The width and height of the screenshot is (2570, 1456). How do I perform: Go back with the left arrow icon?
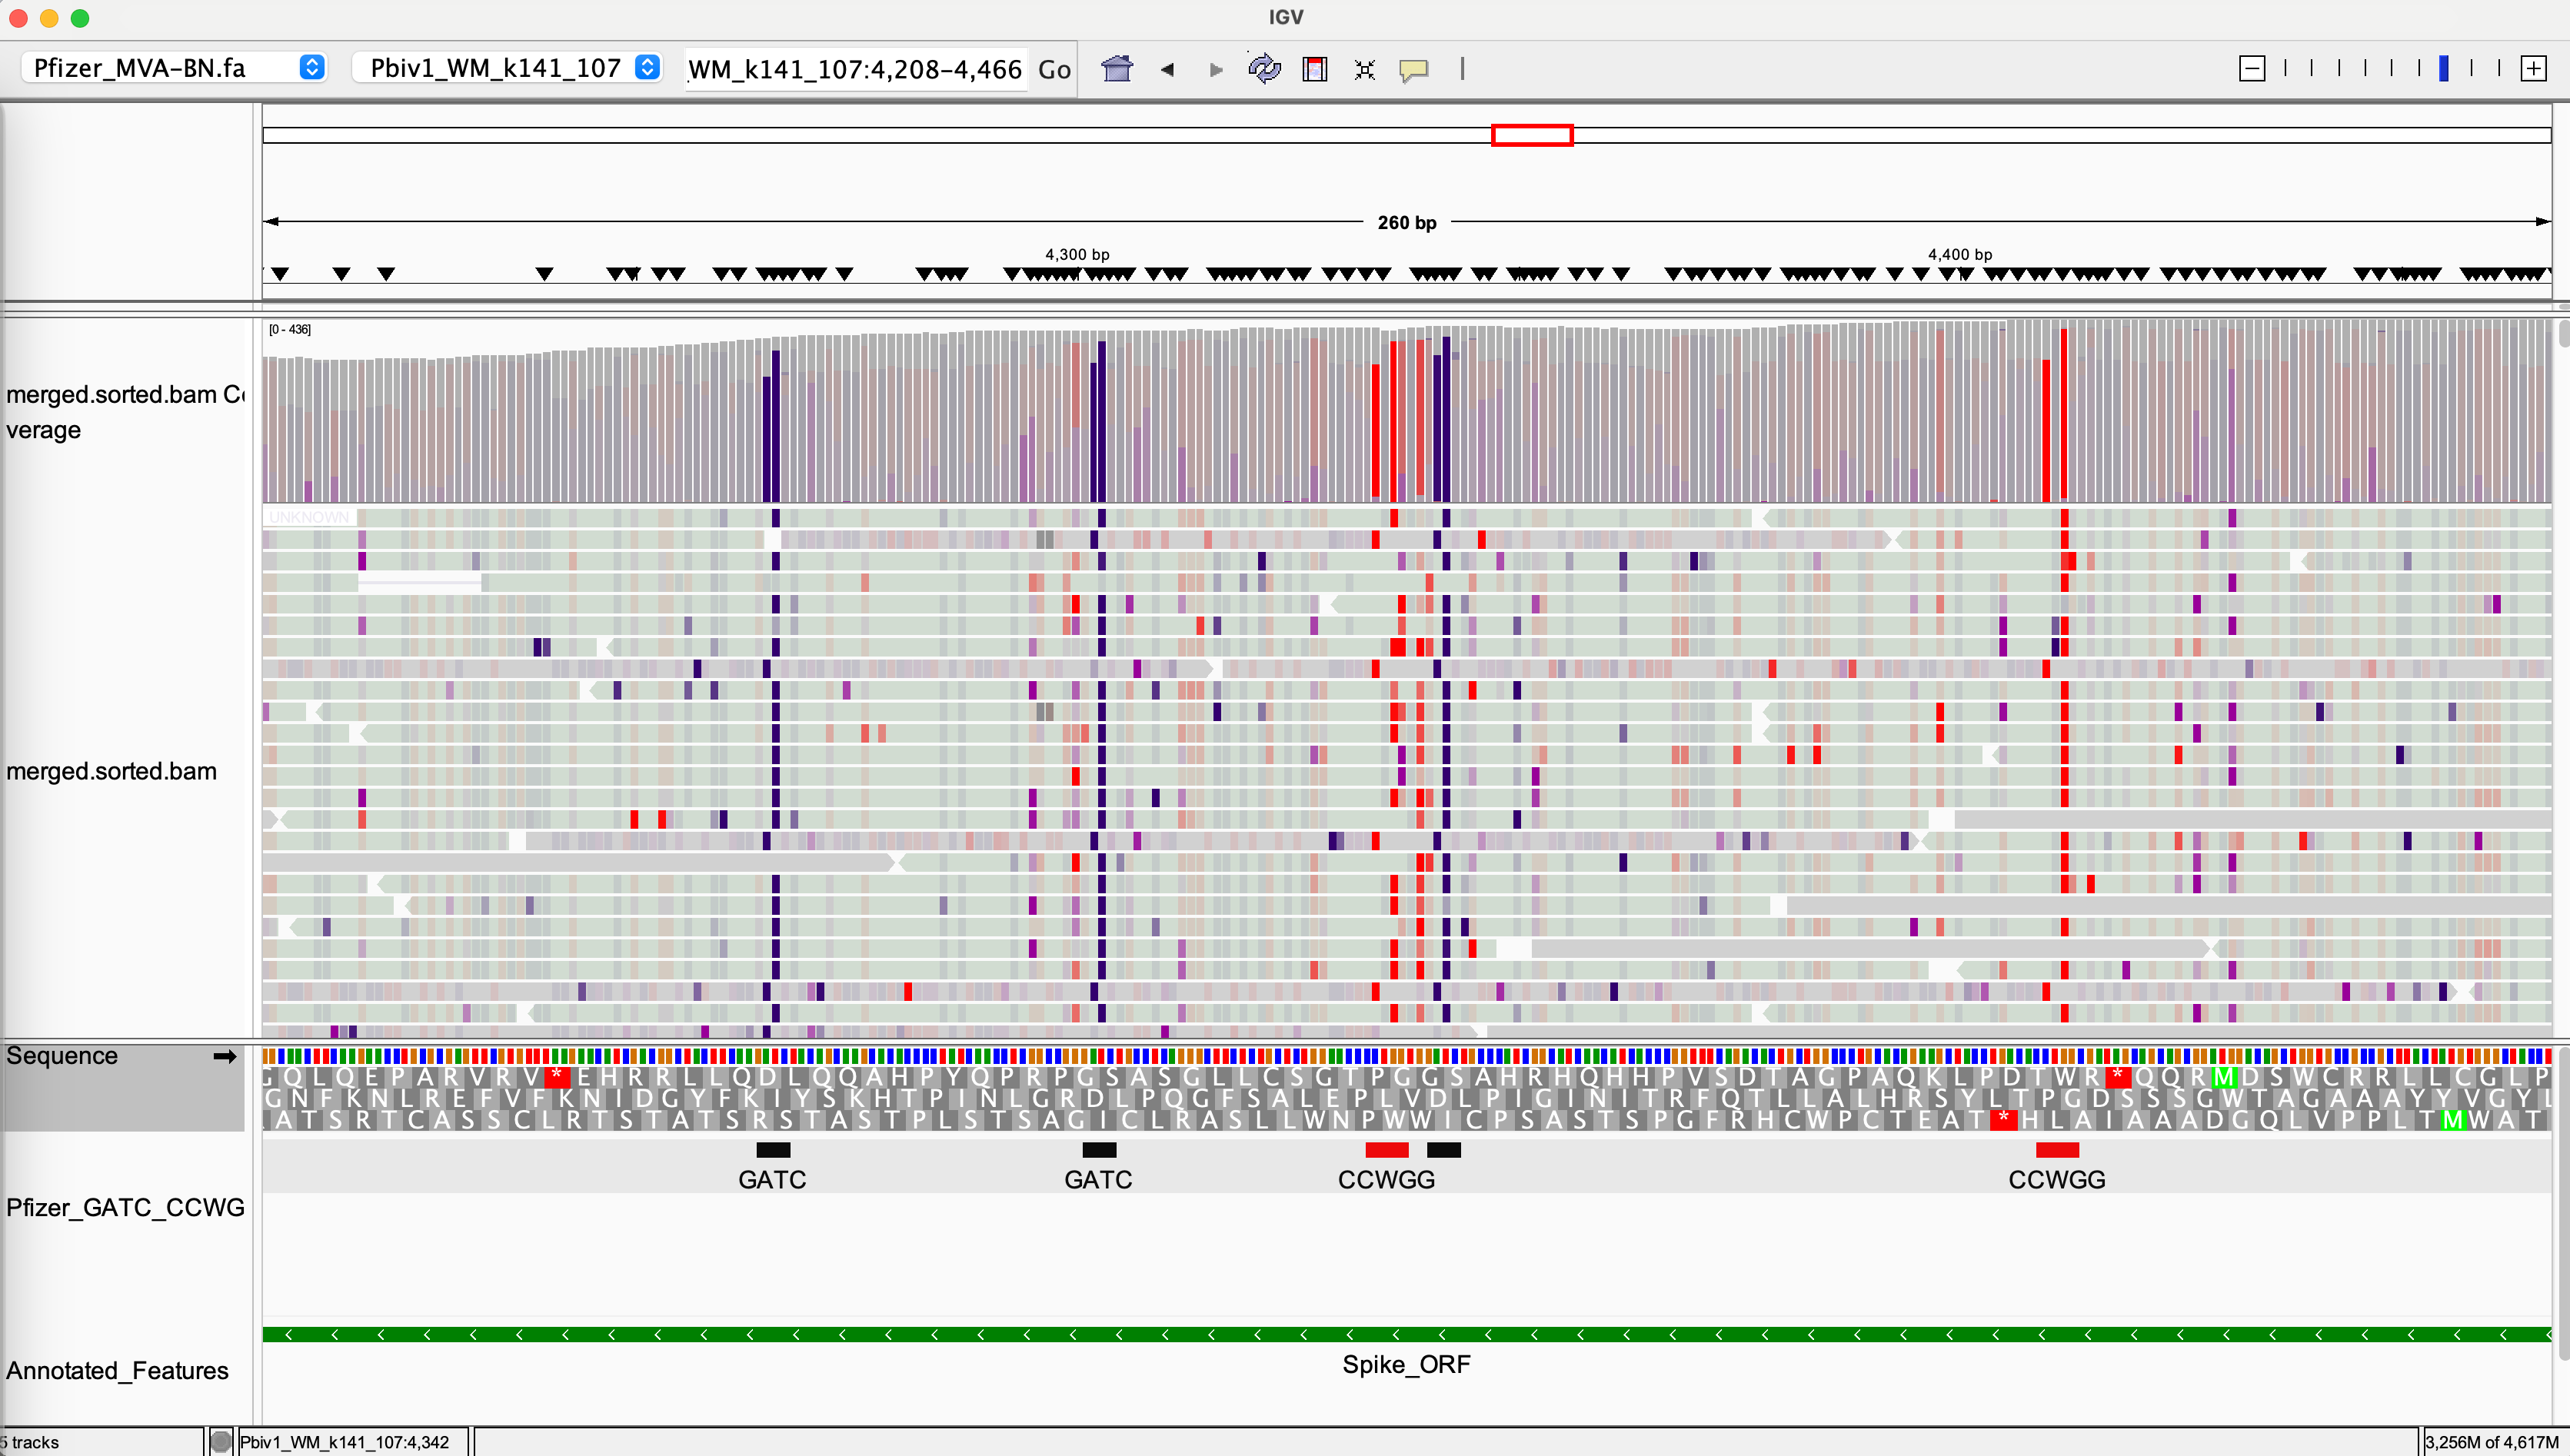1167,69
